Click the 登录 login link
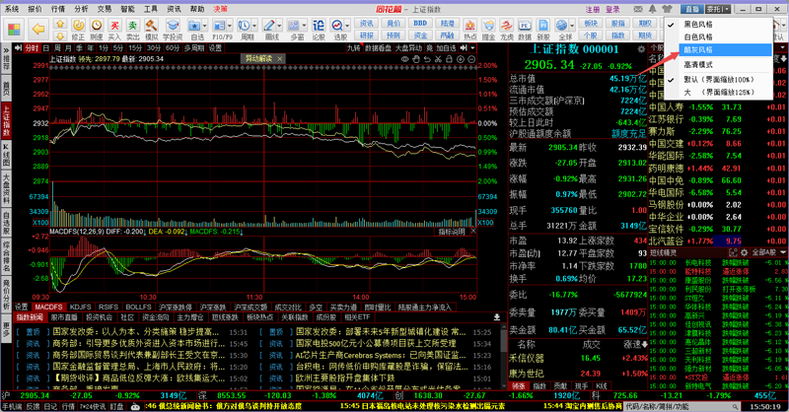 [612, 9]
